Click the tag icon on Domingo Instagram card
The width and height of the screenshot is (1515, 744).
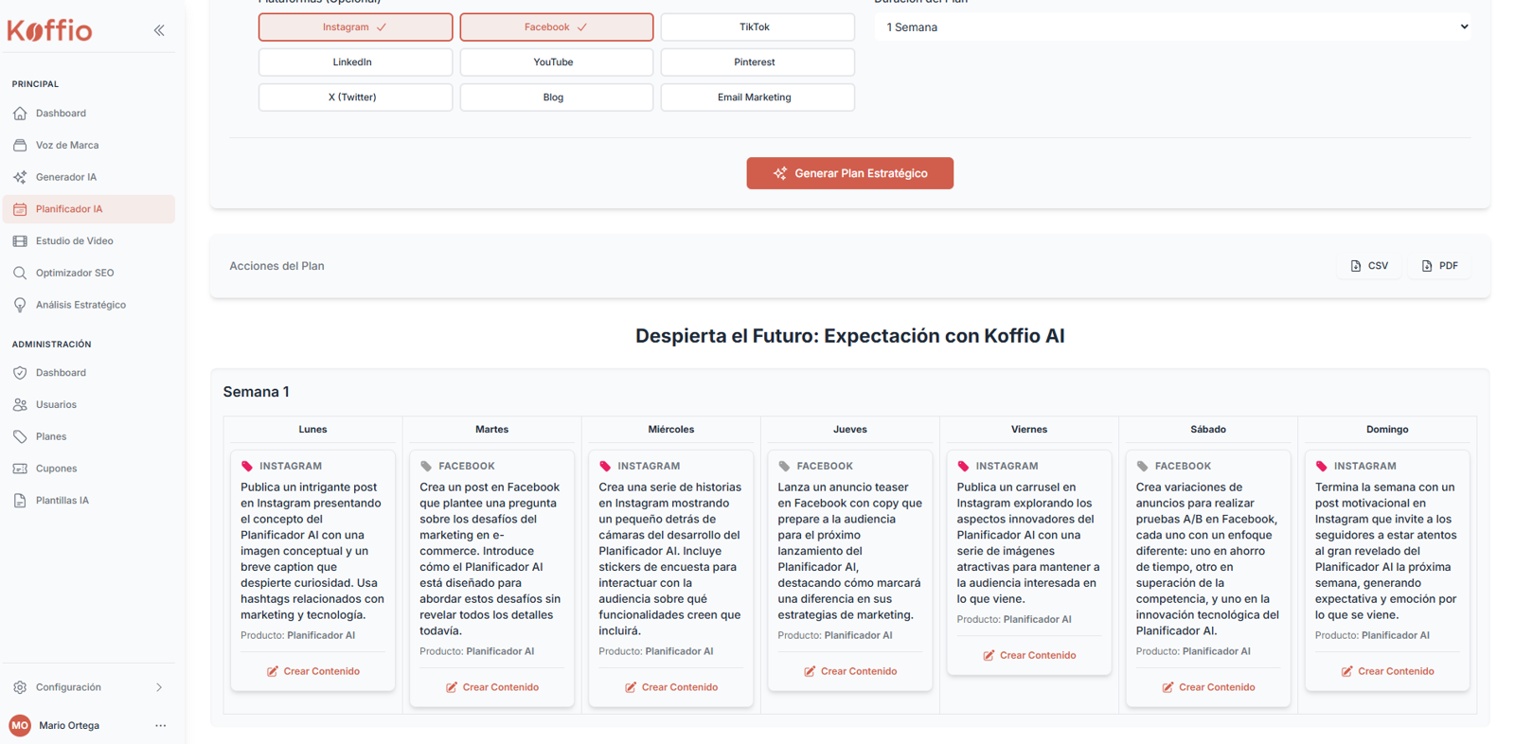click(x=1321, y=466)
